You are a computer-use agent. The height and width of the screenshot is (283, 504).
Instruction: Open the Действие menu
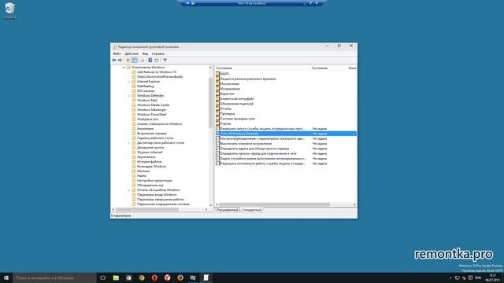click(x=132, y=53)
